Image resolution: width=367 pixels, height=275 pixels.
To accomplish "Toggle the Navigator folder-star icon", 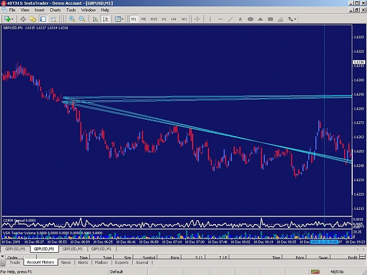I will 33,19.
